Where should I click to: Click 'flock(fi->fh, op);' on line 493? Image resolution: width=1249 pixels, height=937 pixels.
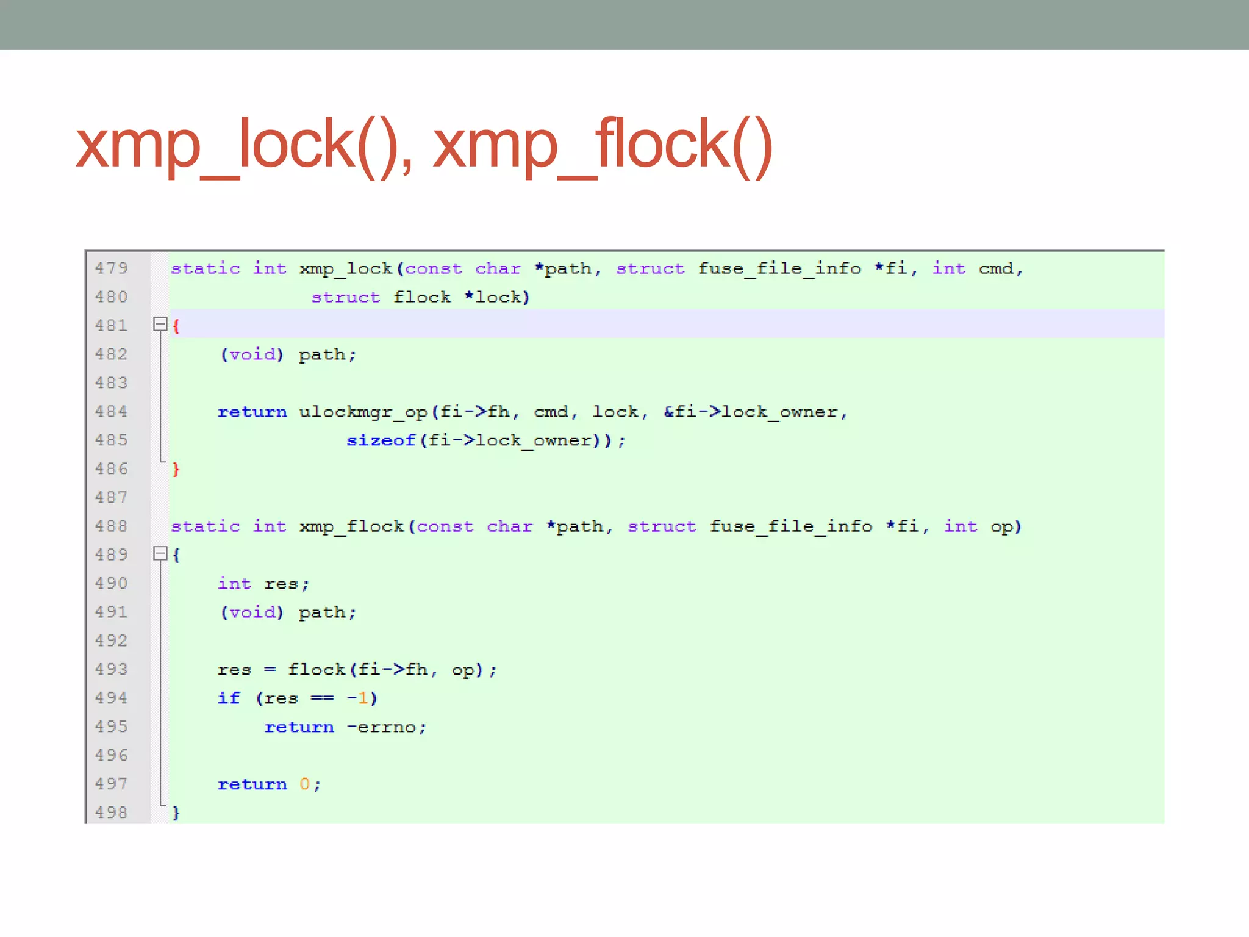393,670
